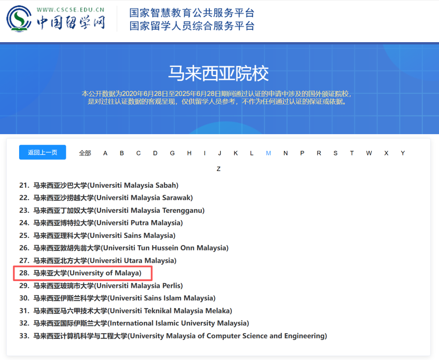Viewport: 439px width, 360px height.
Task: Filter universities by letter N
Action: [286, 153]
